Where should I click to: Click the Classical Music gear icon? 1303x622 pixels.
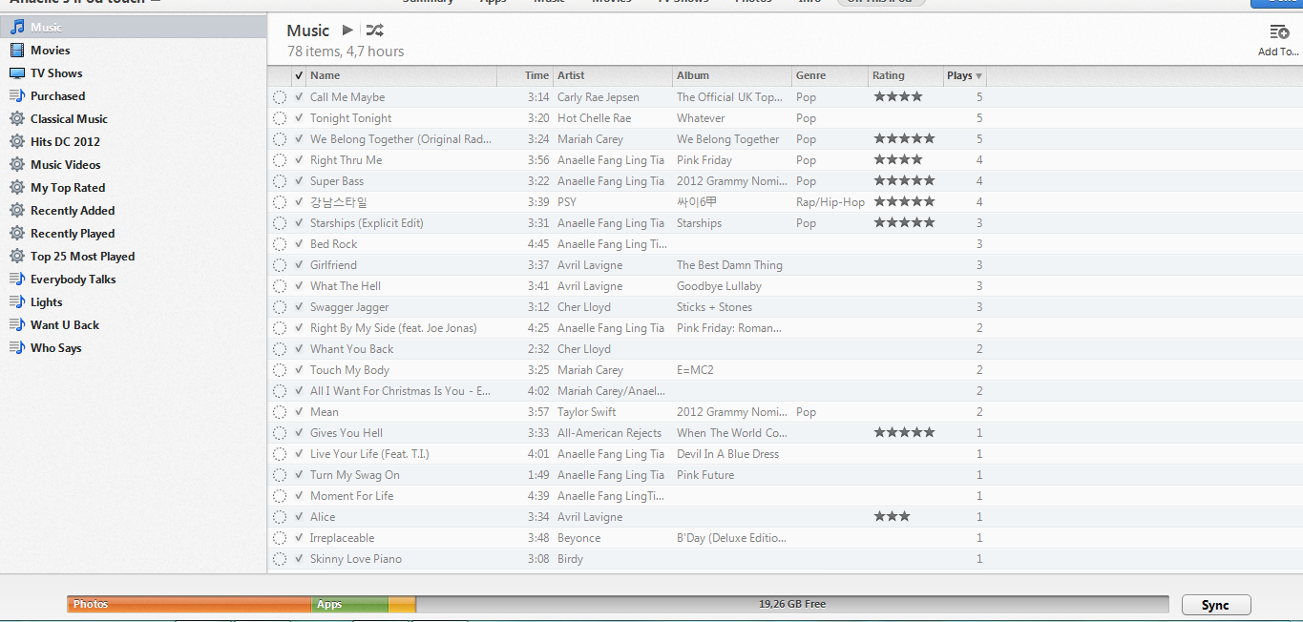(x=17, y=119)
